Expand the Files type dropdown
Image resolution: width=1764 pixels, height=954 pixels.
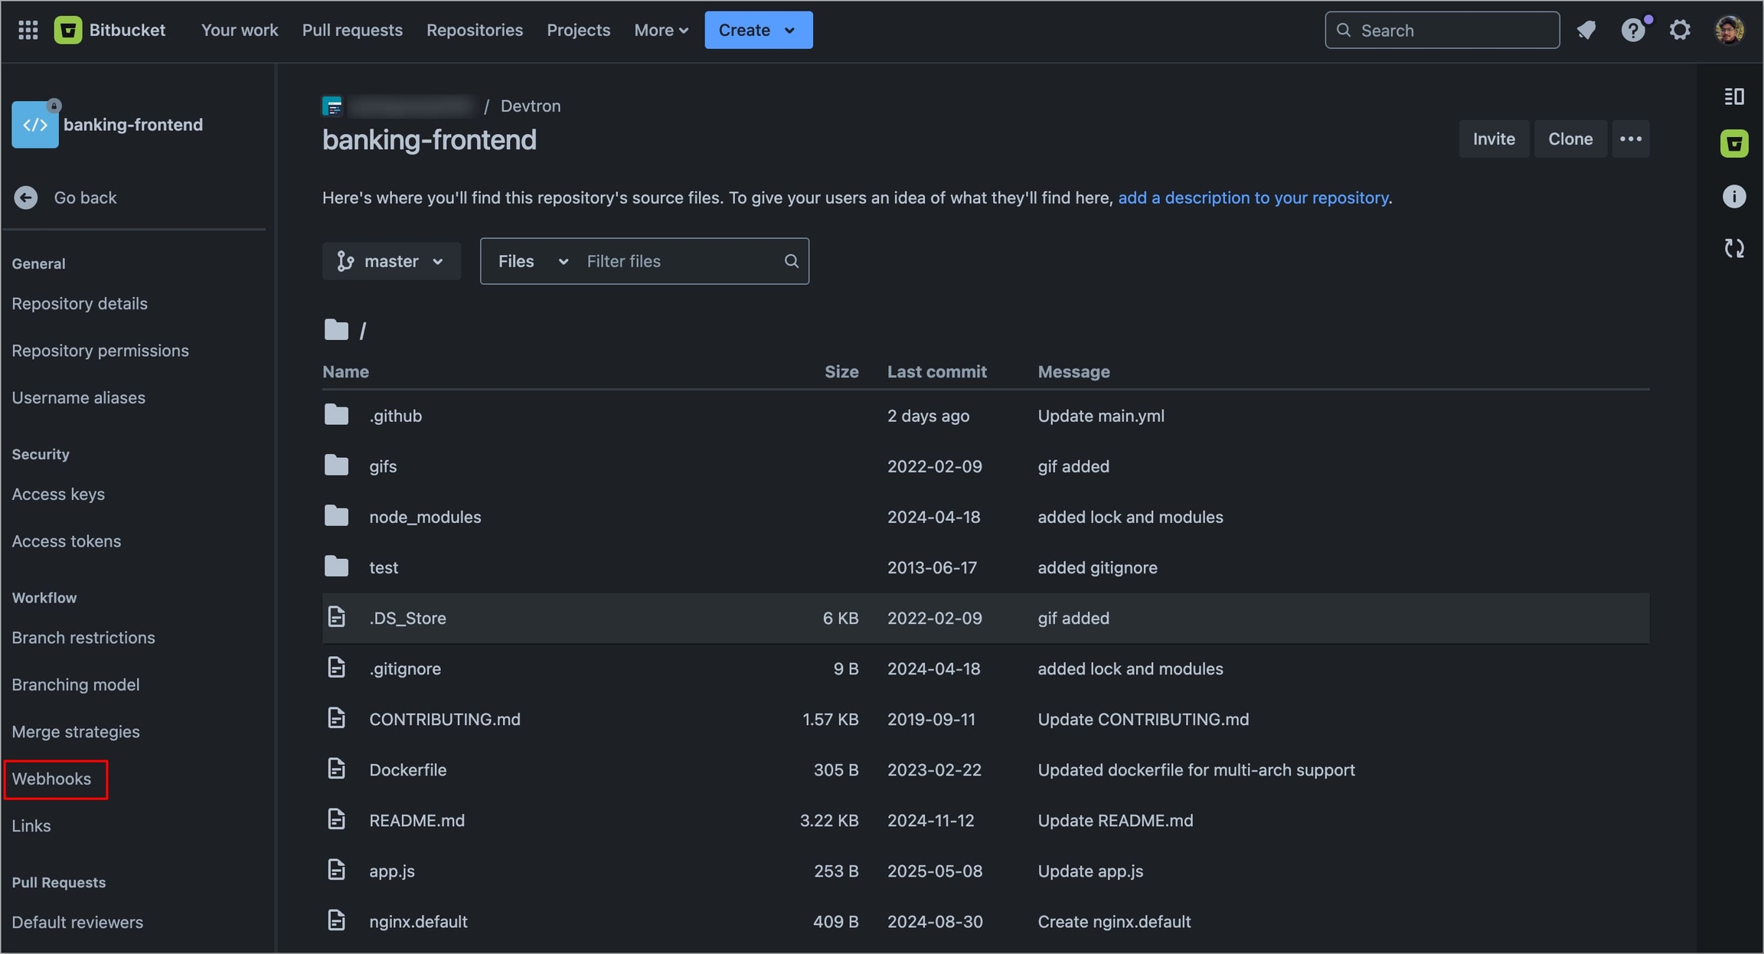click(533, 261)
